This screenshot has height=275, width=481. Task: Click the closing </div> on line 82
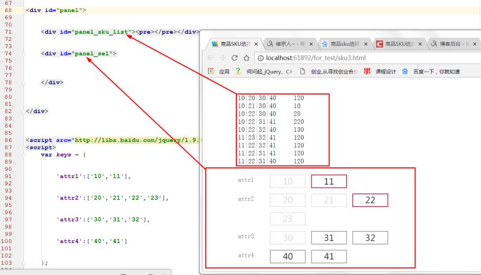[x=37, y=111]
